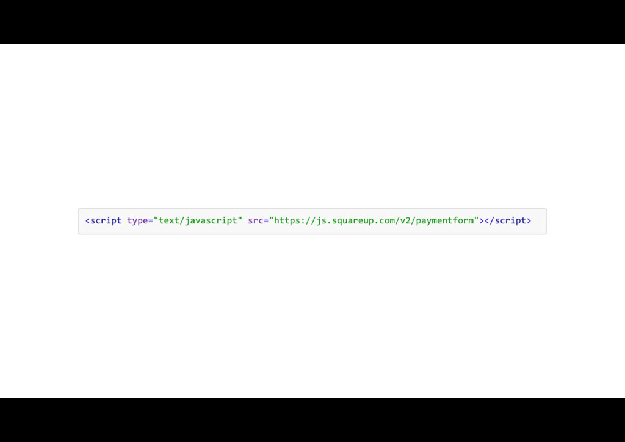Select the purple type attribute name
This screenshot has height=442, width=625.
tap(137, 221)
